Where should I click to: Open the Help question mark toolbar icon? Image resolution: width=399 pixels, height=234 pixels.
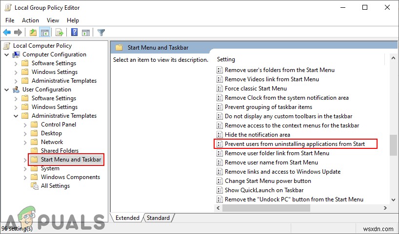(x=74, y=32)
